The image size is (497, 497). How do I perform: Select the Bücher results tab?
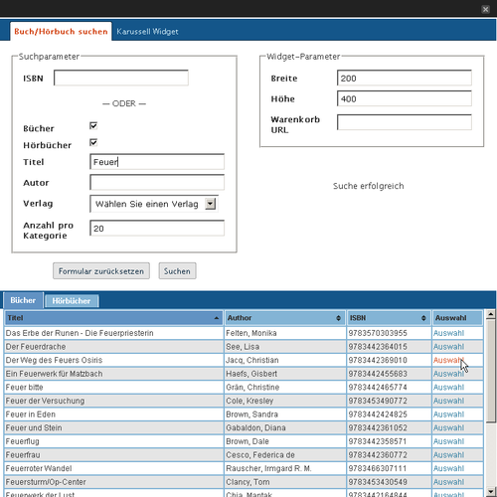click(x=23, y=300)
